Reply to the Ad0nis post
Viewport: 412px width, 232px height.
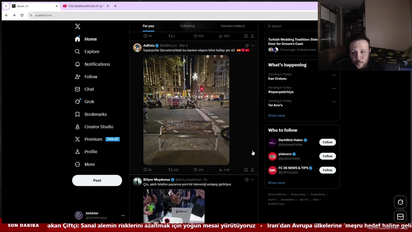click(147, 170)
